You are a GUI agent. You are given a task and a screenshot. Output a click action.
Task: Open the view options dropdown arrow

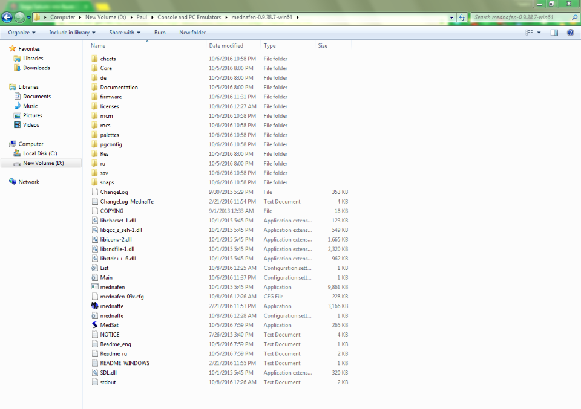coord(539,33)
